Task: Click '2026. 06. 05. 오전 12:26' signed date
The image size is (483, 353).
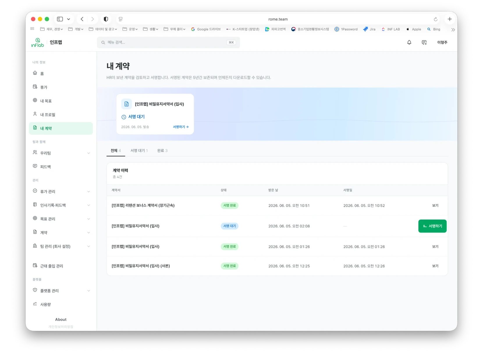Action: (x=364, y=266)
